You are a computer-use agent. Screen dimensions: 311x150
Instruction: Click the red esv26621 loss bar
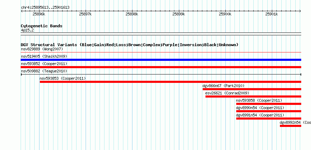[253, 97]
